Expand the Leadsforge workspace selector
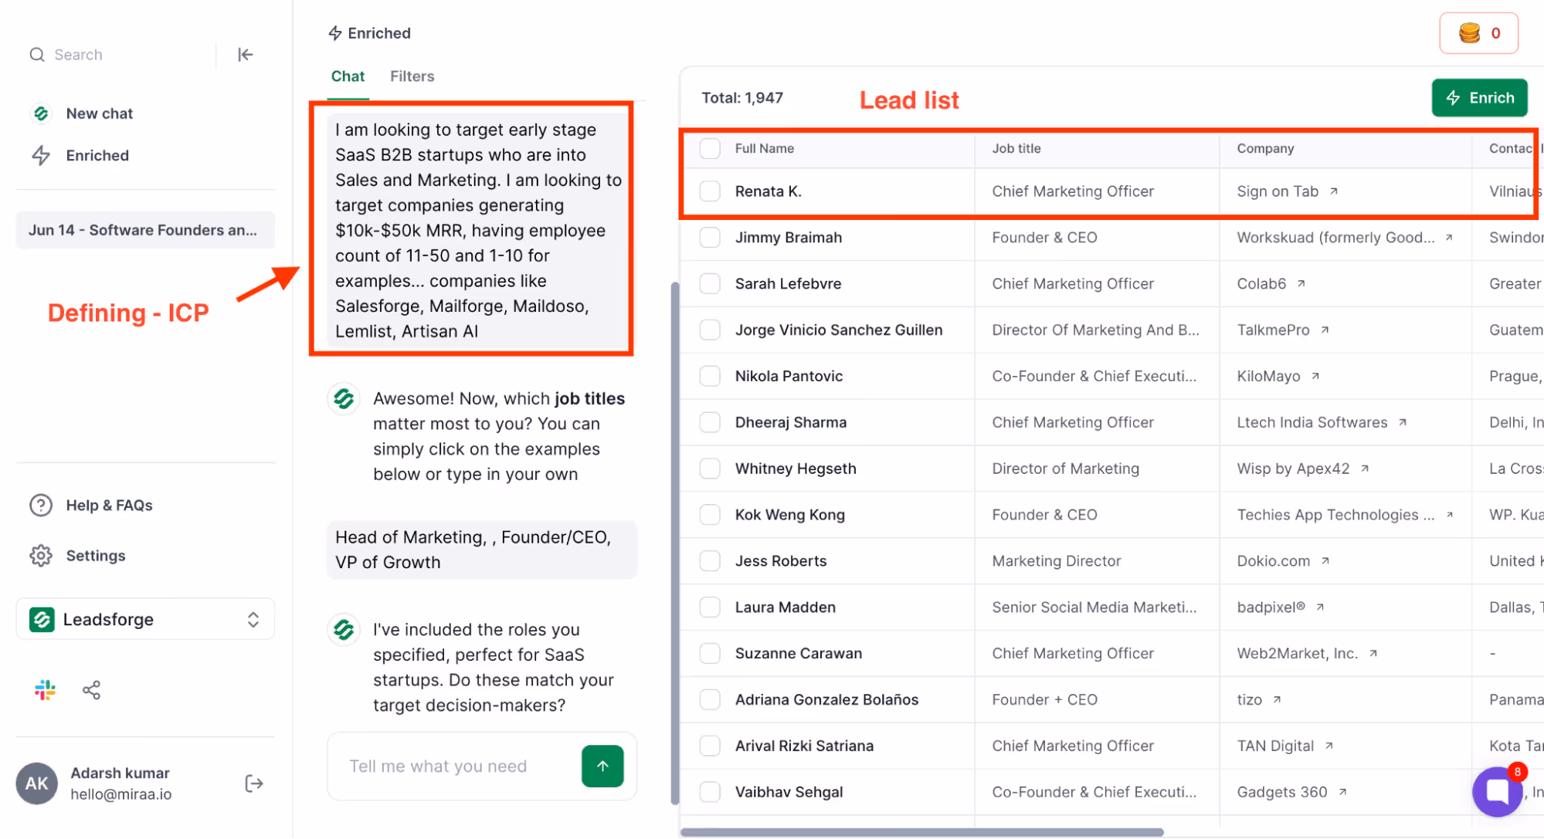 tap(145, 619)
